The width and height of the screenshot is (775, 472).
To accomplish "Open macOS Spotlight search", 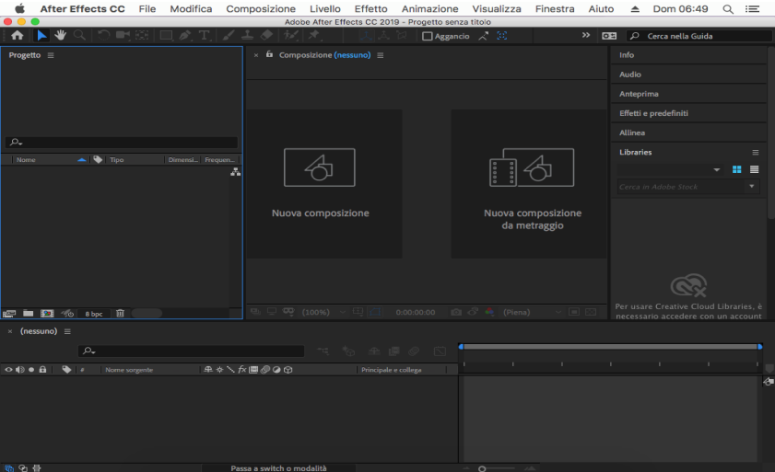I will click(x=728, y=9).
